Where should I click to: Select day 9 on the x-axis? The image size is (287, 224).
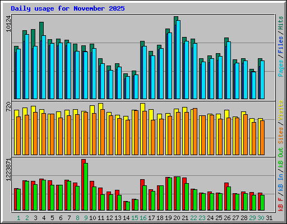(86, 218)
